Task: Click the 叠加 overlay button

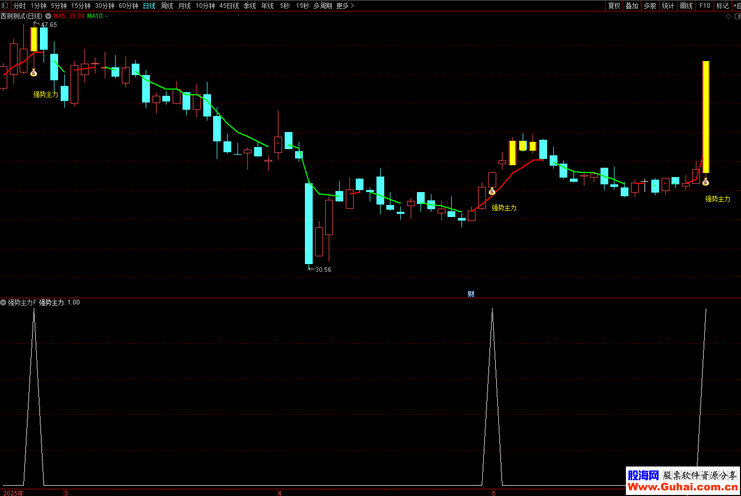Action: (x=632, y=6)
